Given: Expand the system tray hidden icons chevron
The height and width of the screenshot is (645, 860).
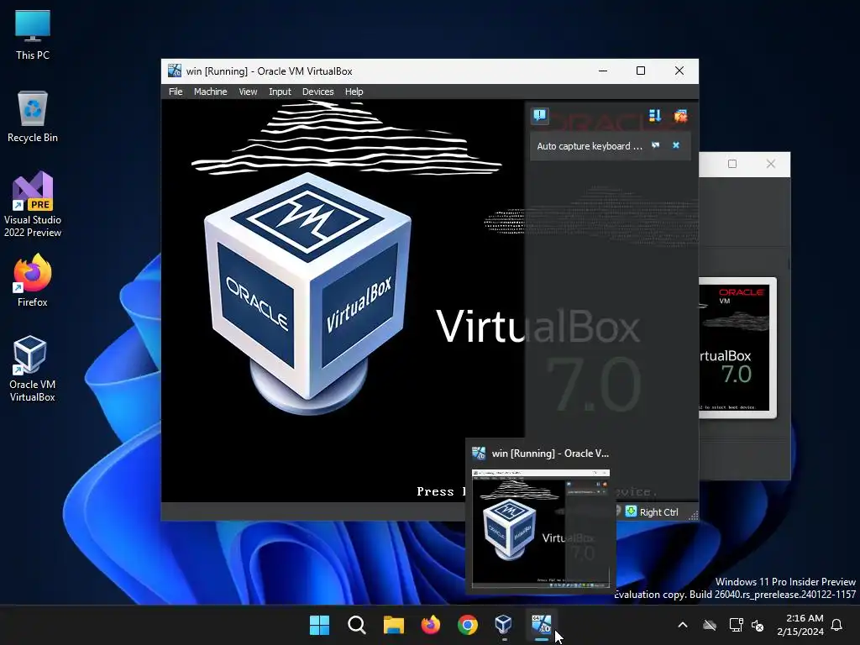Looking at the screenshot, I should click(683, 625).
